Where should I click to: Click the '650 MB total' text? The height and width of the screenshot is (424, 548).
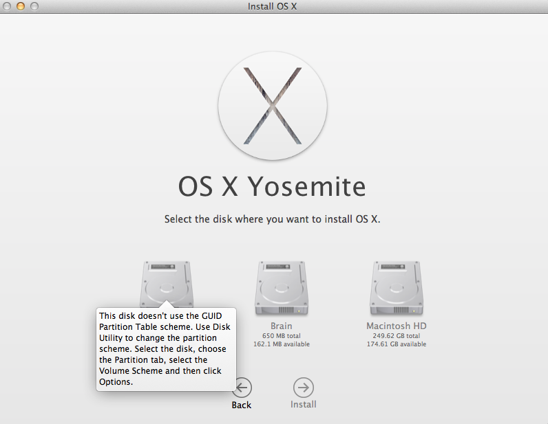pos(282,336)
